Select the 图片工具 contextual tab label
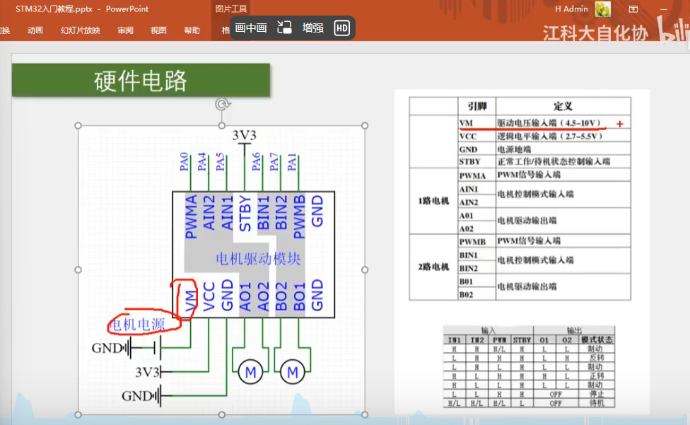 click(x=231, y=8)
